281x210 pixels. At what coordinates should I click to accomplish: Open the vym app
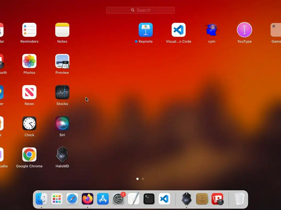coord(212,30)
